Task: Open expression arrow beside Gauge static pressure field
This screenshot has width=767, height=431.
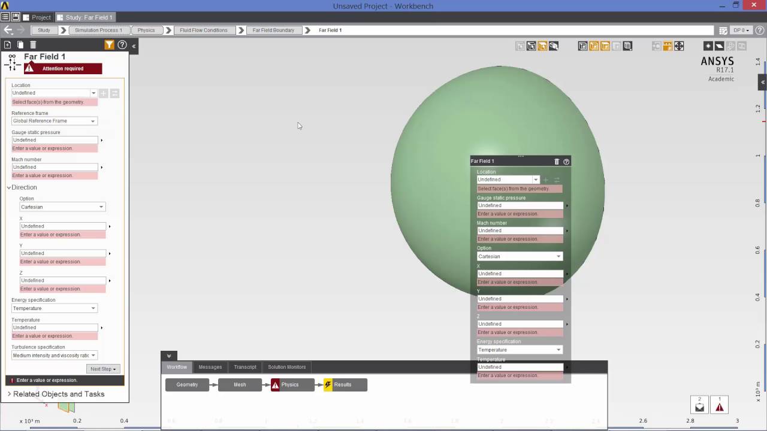Action: pos(101,140)
